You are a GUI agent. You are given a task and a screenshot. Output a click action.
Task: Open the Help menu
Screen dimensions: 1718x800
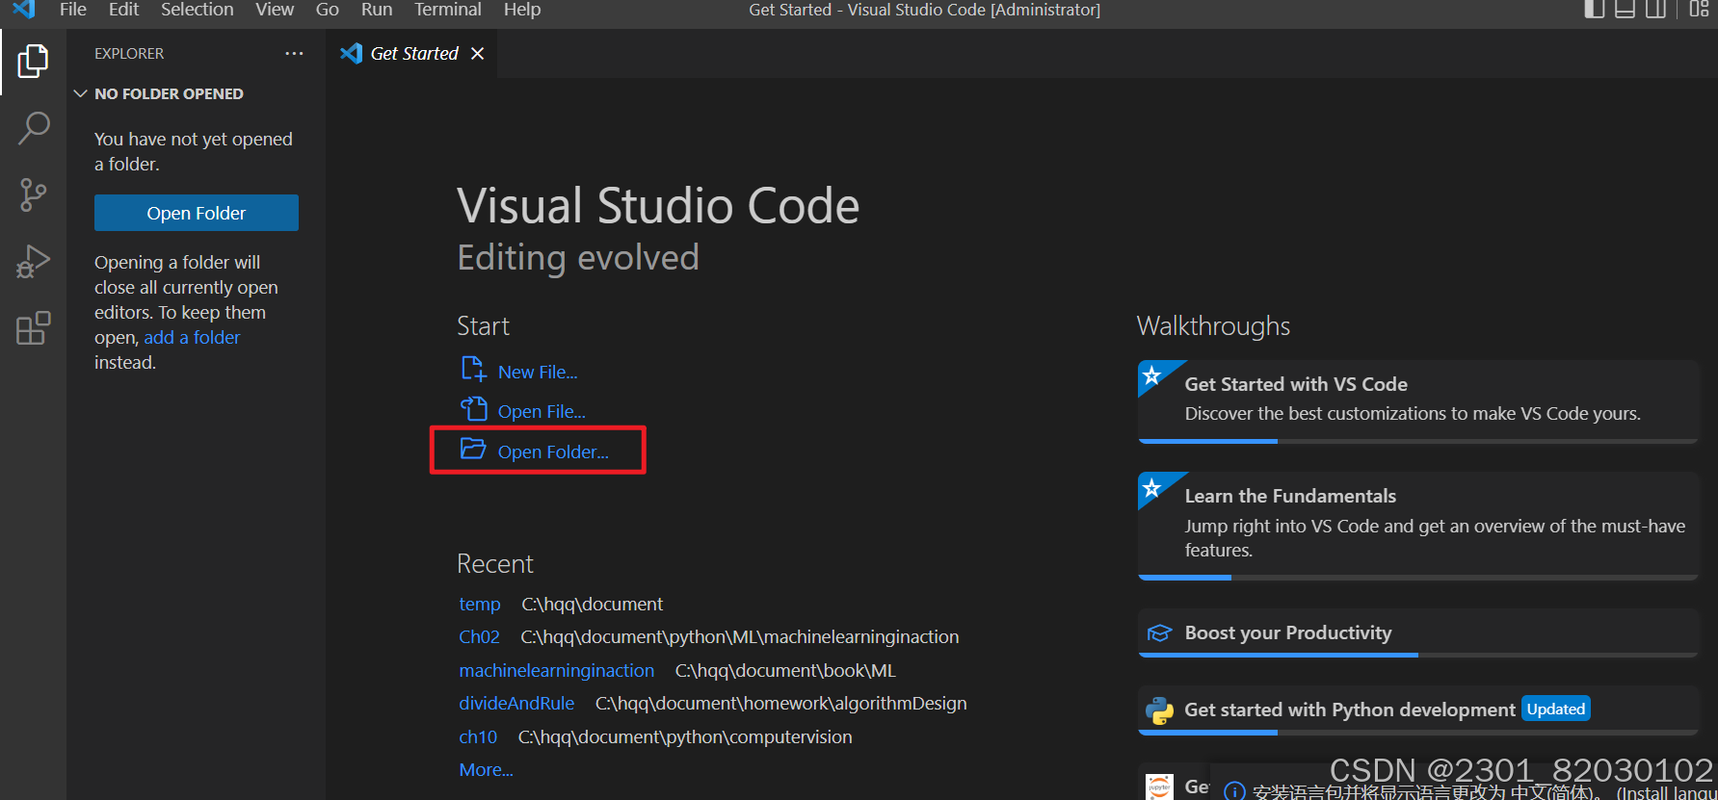click(x=522, y=10)
